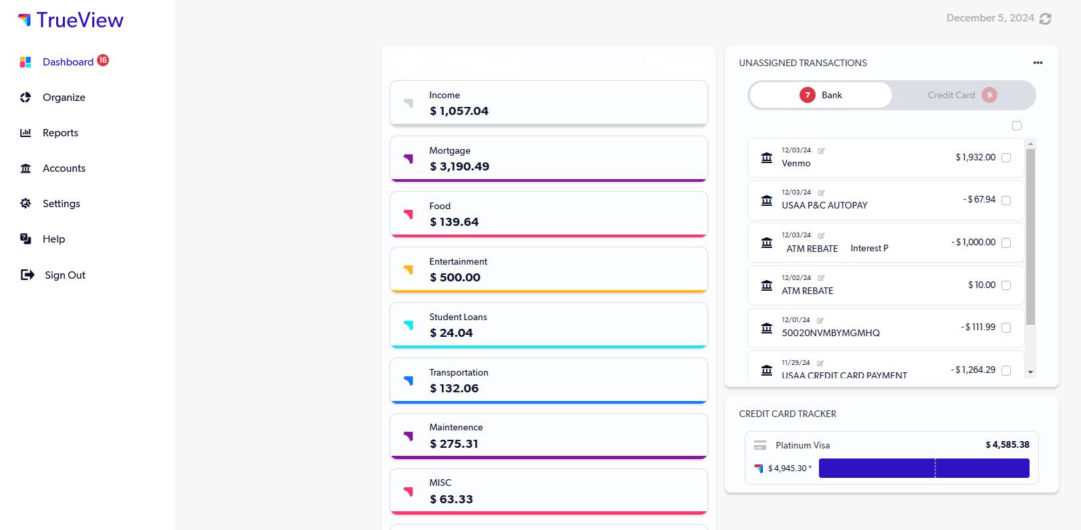This screenshot has width=1081, height=530.
Task: Open the Dashboard sidebar icon
Action: click(x=25, y=62)
